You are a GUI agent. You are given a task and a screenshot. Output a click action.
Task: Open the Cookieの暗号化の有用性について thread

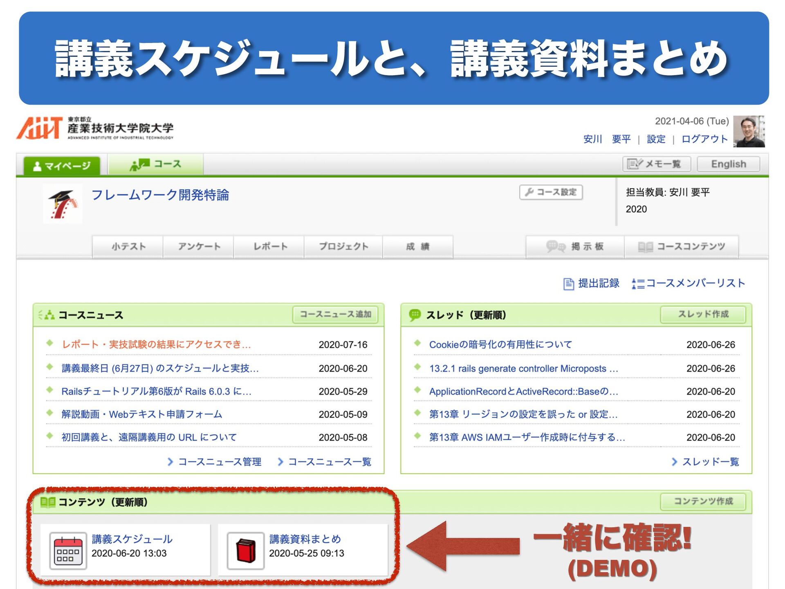(x=500, y=344)
